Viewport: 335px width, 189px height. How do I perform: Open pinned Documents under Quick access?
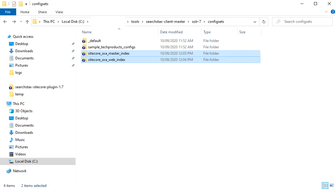click(x=24, y=58)
